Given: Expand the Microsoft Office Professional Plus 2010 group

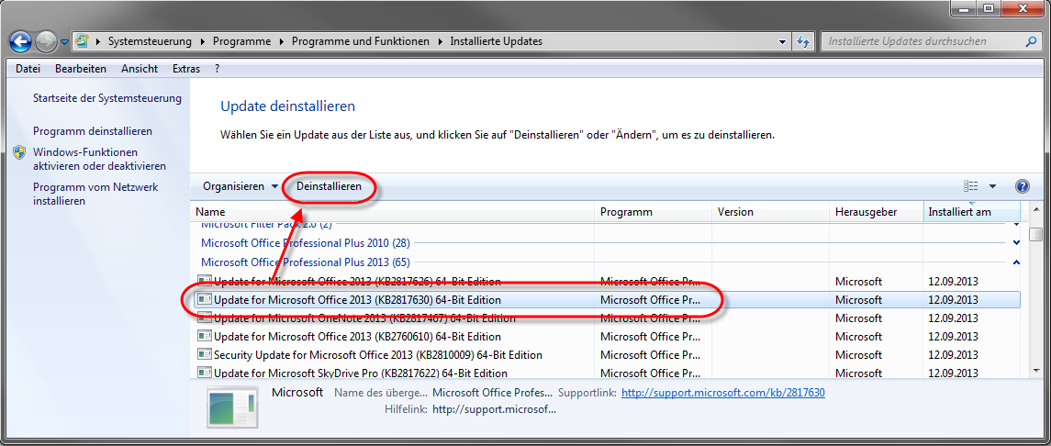Looking at the screenshot, I should point(1016,243).
